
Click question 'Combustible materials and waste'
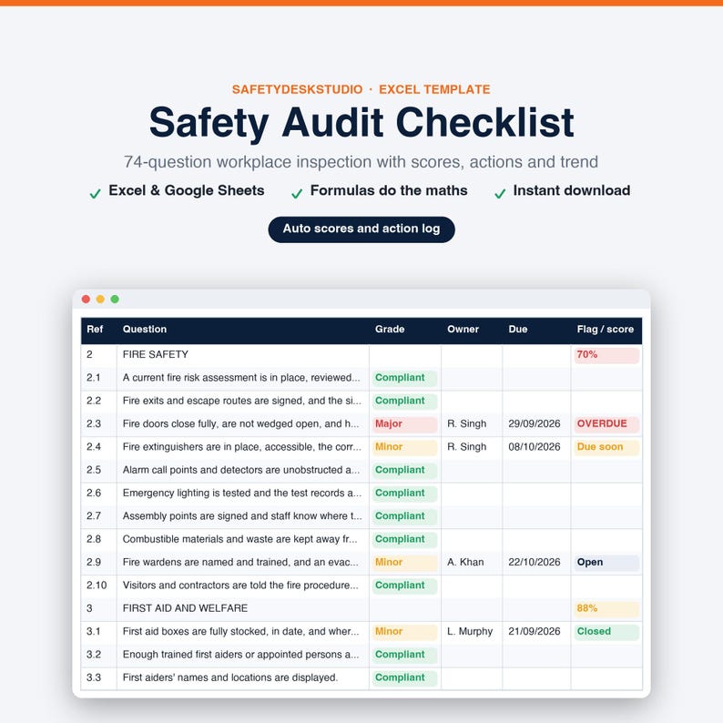(239, 539)
